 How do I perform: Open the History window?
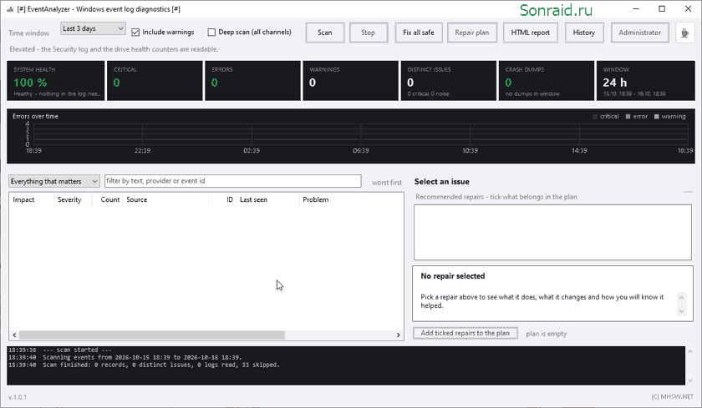584,33
